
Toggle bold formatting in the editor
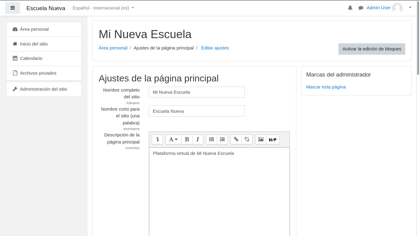pos(187,140)
